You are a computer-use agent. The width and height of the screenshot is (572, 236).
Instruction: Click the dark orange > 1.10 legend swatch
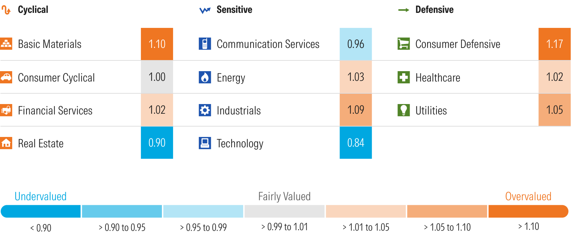tap(528, 211)
